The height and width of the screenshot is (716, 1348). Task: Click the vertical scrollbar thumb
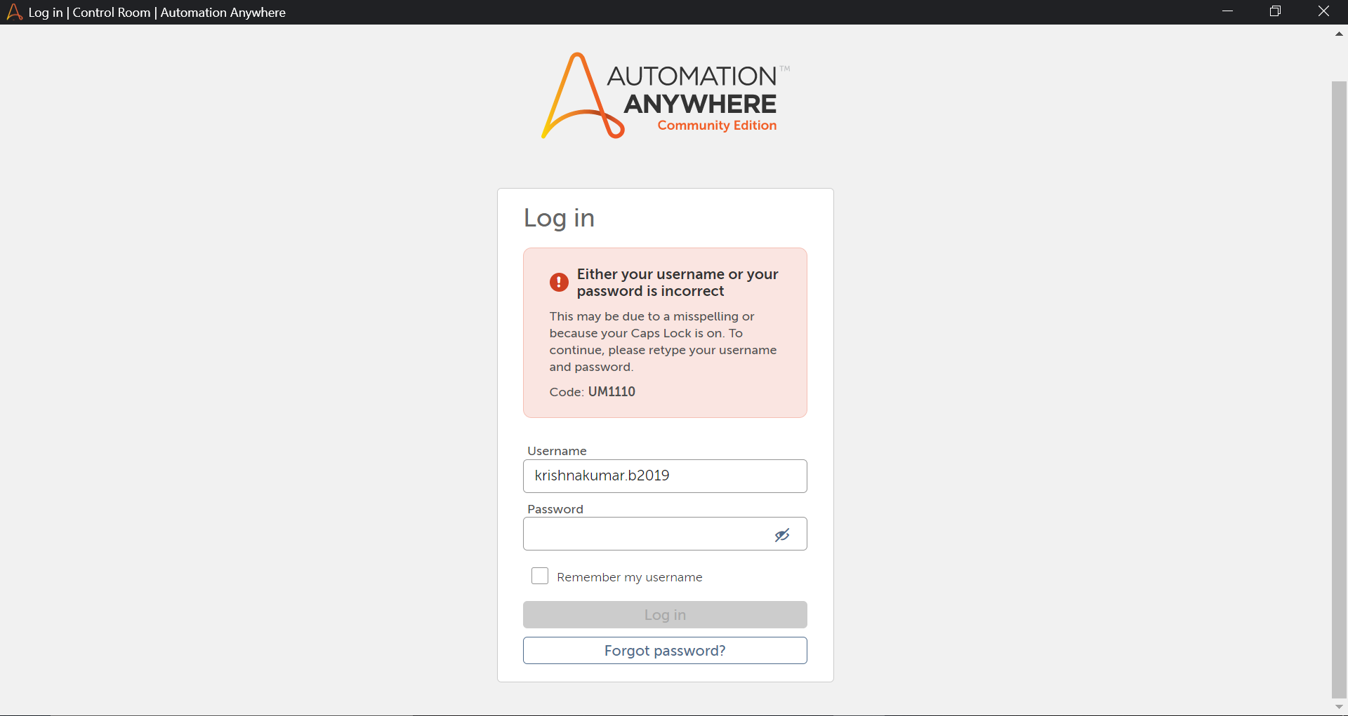1339,390
